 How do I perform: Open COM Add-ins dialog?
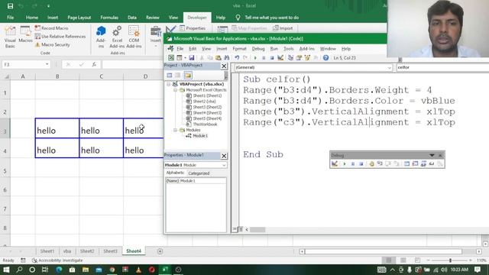pyautogui.click(x=134, y=37)
